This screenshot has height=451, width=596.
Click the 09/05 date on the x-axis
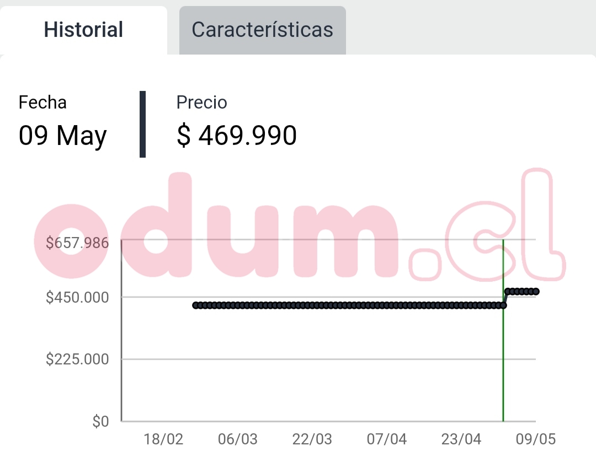(x=536, y=439)
